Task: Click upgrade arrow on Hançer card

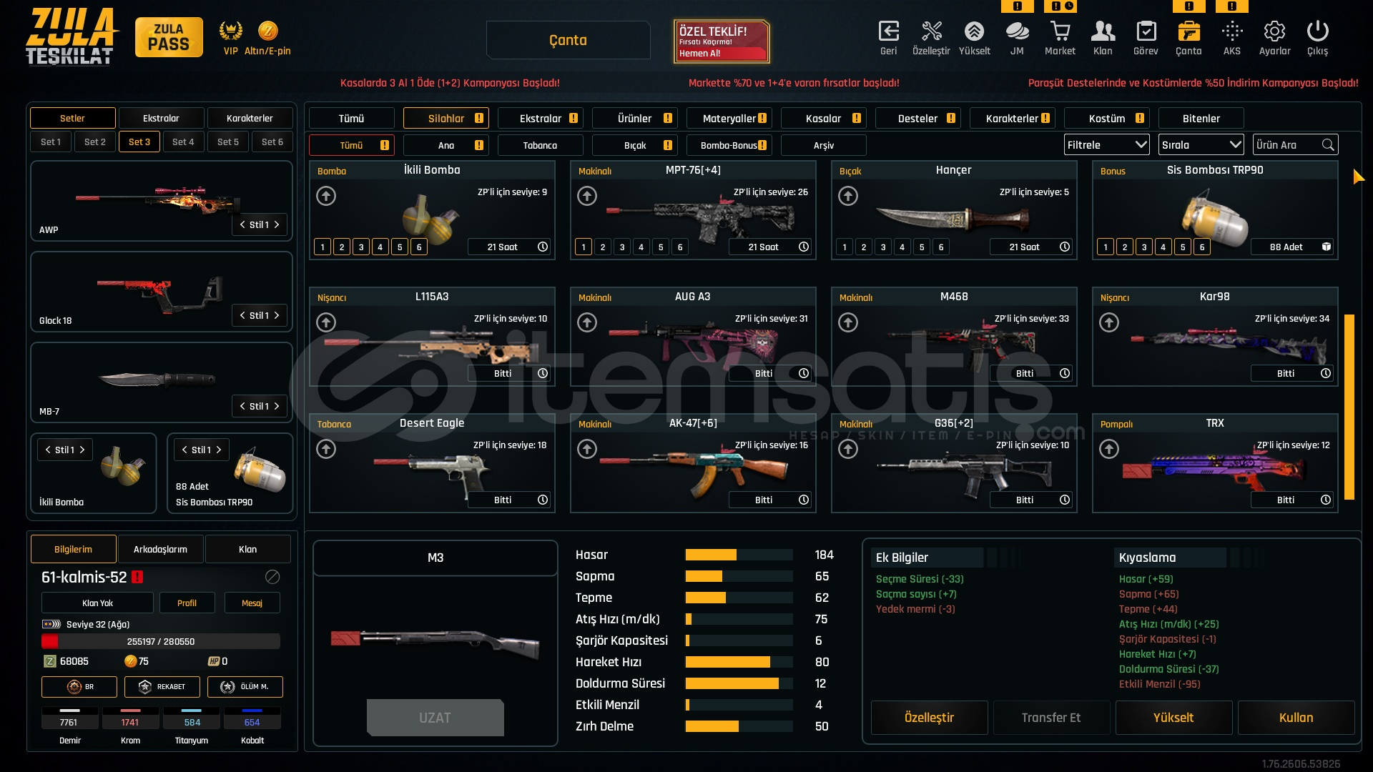Action: pos(848,195)
